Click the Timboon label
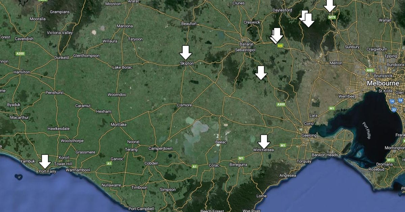405x212 pixels. tap(139, 188)
